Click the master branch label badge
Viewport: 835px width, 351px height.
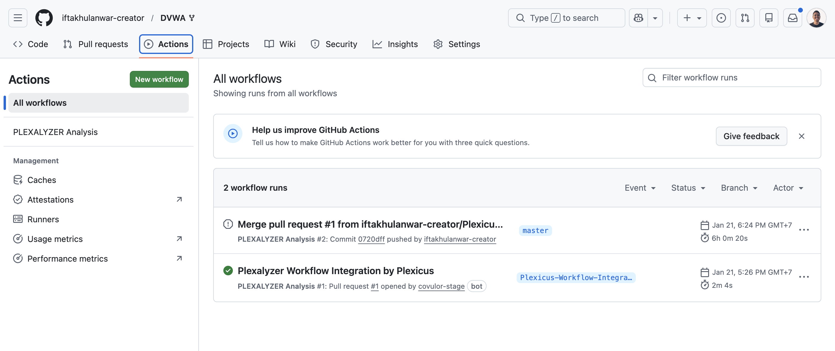point(535,231)
